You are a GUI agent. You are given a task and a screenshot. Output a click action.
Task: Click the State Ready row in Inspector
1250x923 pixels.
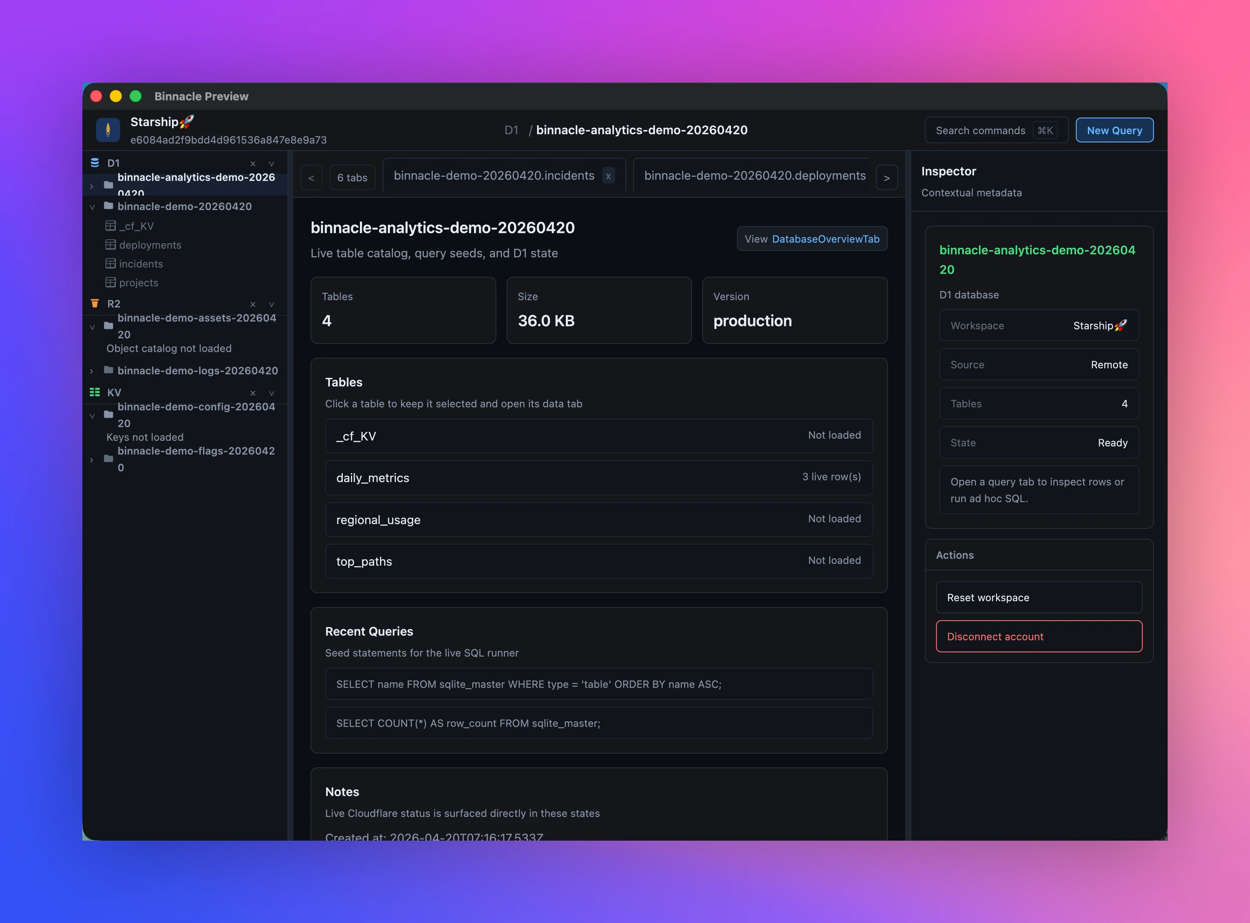[x=1039, y=443]
